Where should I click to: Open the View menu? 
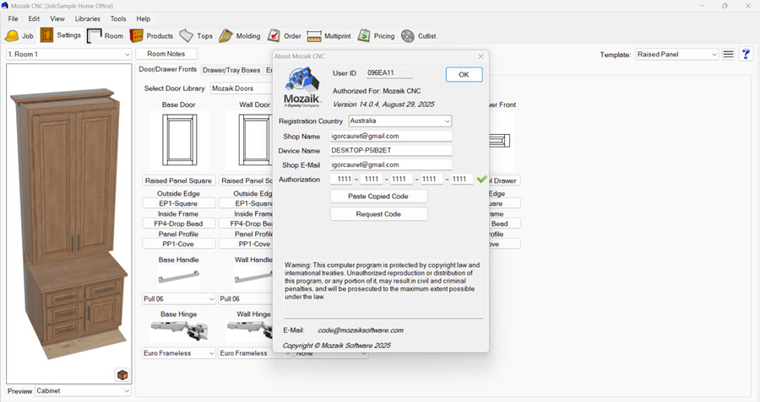[x=57, y=19]
